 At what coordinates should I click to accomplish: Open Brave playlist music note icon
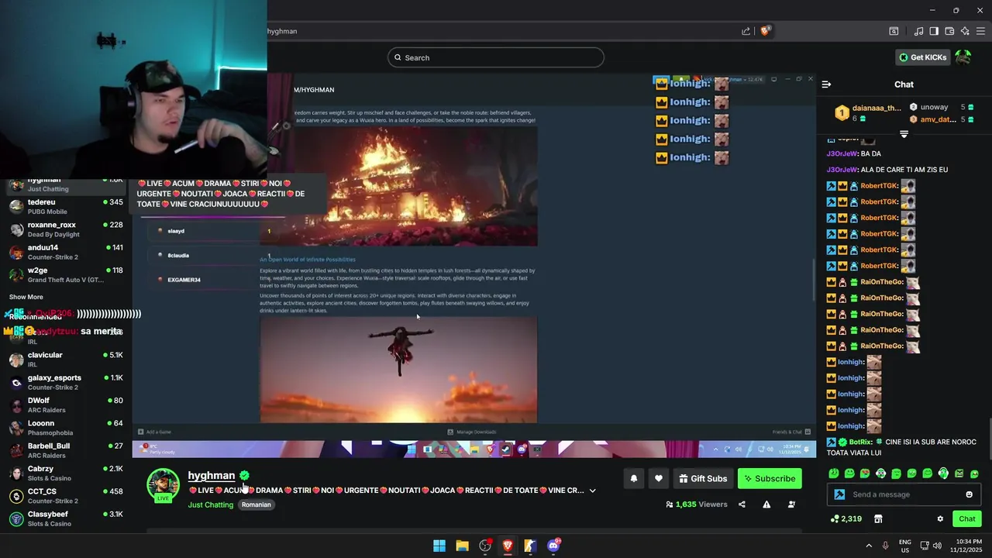[918, 31]
